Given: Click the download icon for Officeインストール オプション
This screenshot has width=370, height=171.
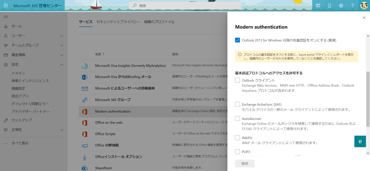Looking at the screenshot, I should point(84,157).
